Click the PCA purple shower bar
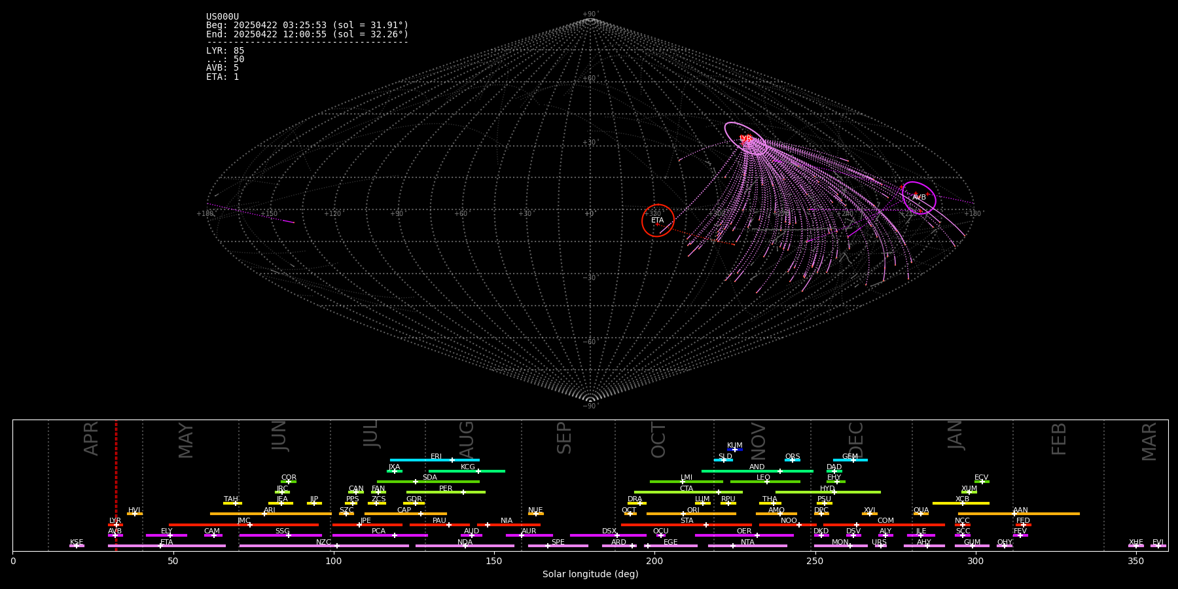Image resolution: width=1178 pixels, height=589 pixels. coord(380,535)
